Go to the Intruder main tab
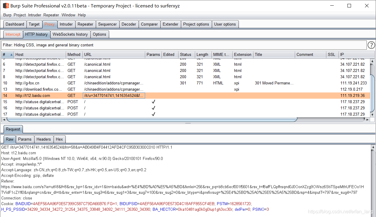376x217 pixels. pyautogui.click(x=66, y=24)
